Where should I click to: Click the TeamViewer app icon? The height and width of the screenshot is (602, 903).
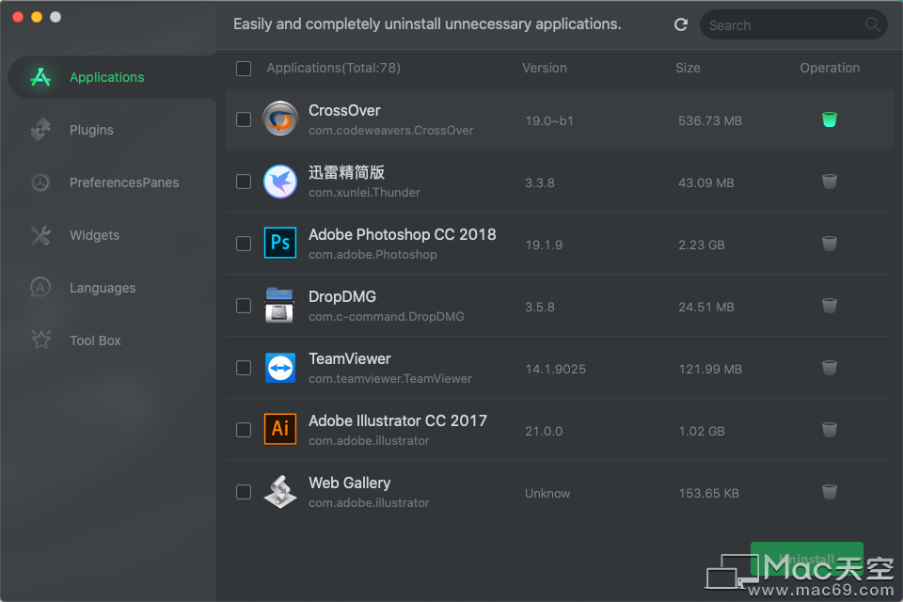pos(280,368)
